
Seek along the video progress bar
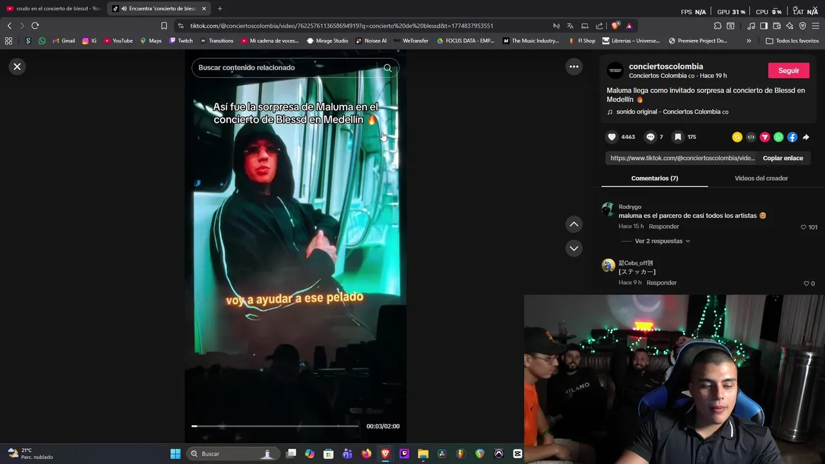[275, 426]
